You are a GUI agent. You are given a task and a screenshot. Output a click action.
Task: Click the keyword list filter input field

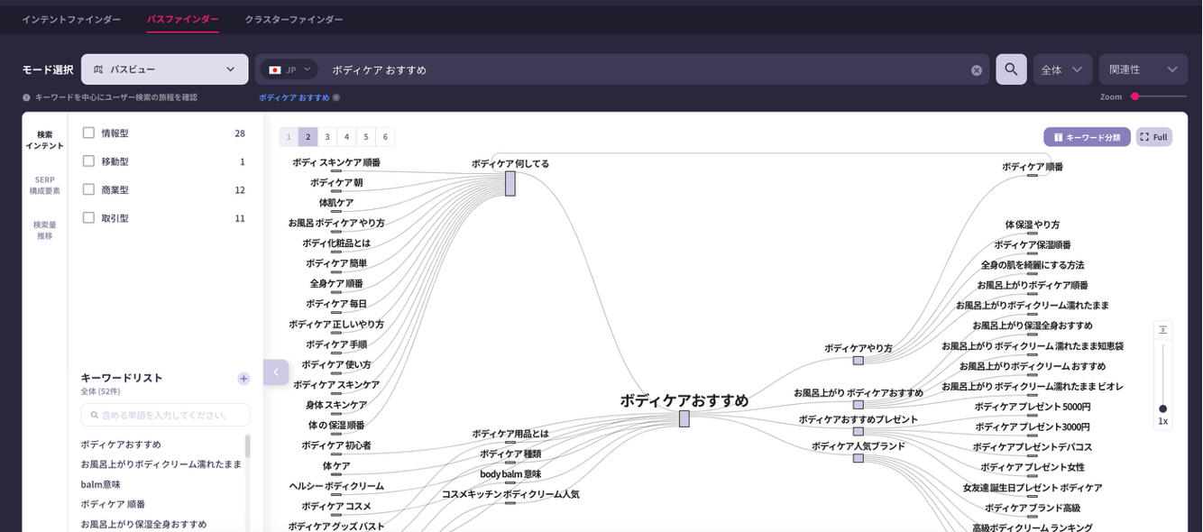coord(166,415)
